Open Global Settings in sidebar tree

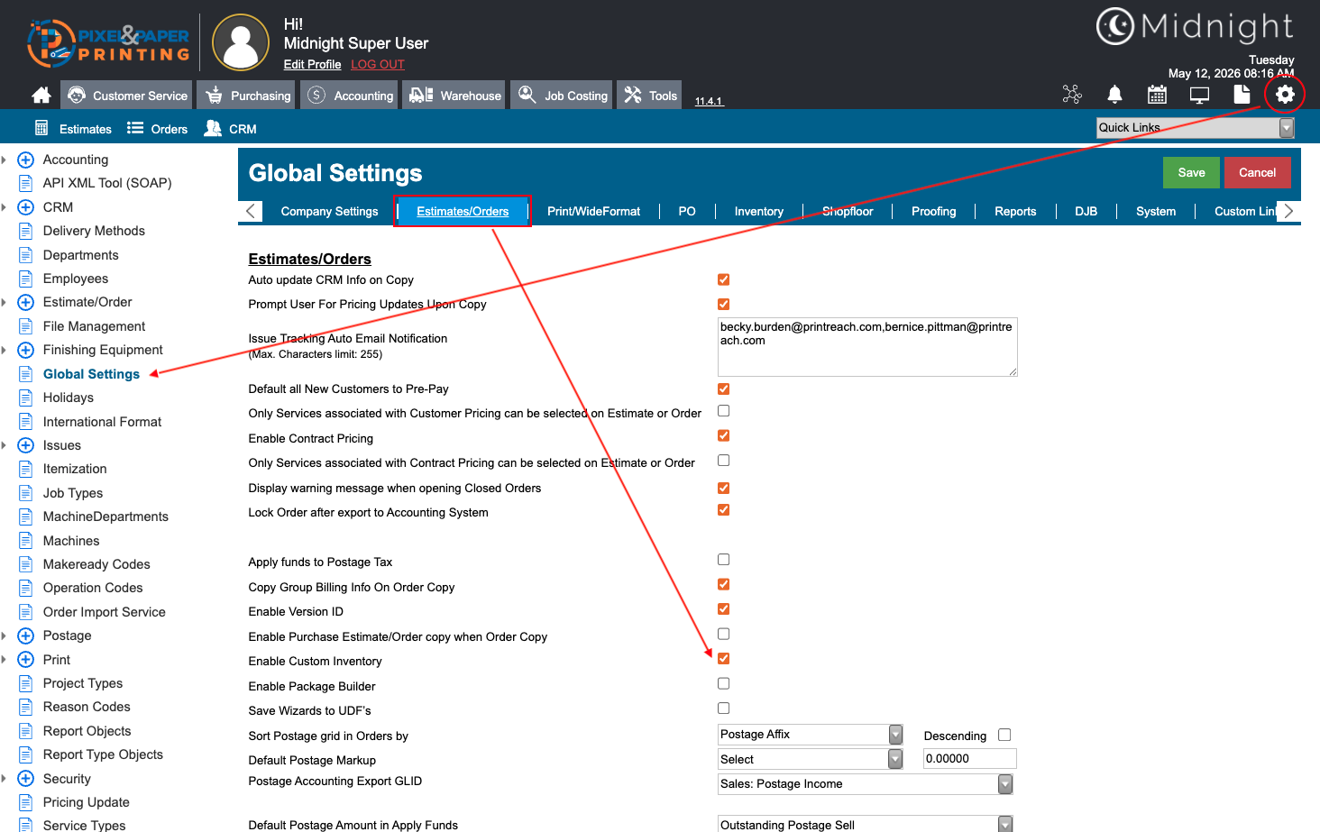coord(91,374)
